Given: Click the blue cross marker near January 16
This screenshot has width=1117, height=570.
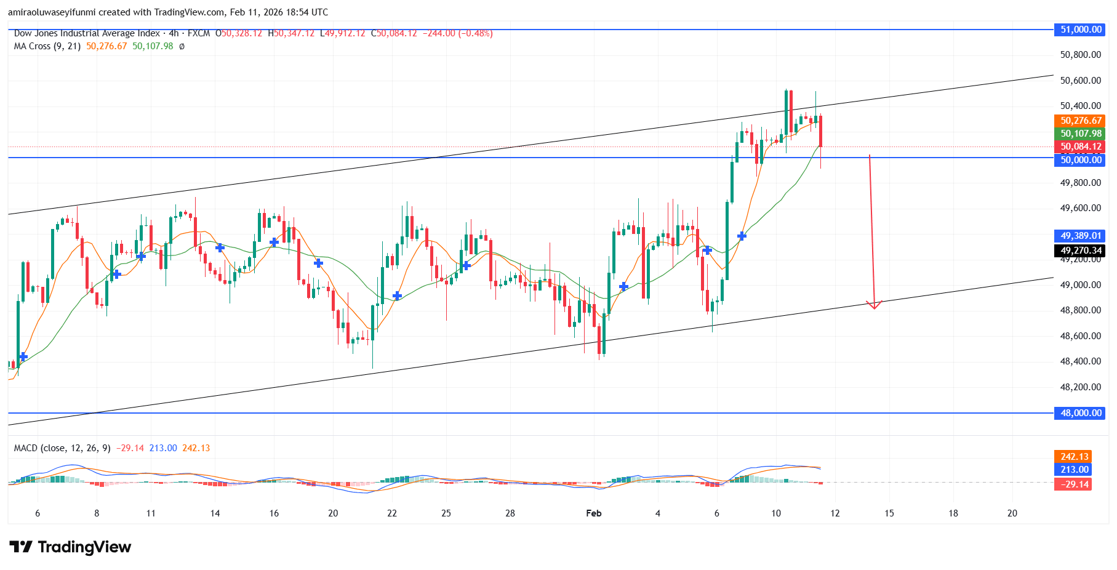Looking at the screenshot, I should point(273,243).
